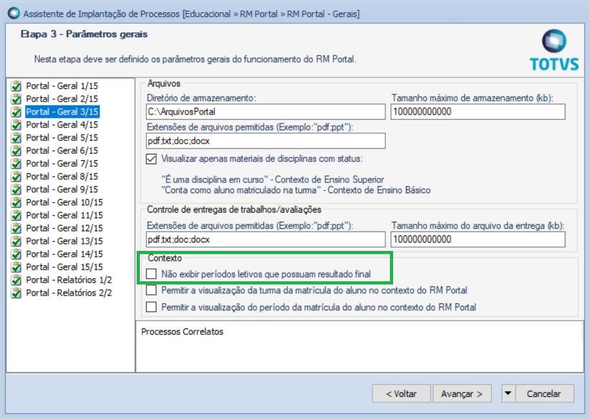Select Portal - Geral 14/15 step

[x=64, y=254]
